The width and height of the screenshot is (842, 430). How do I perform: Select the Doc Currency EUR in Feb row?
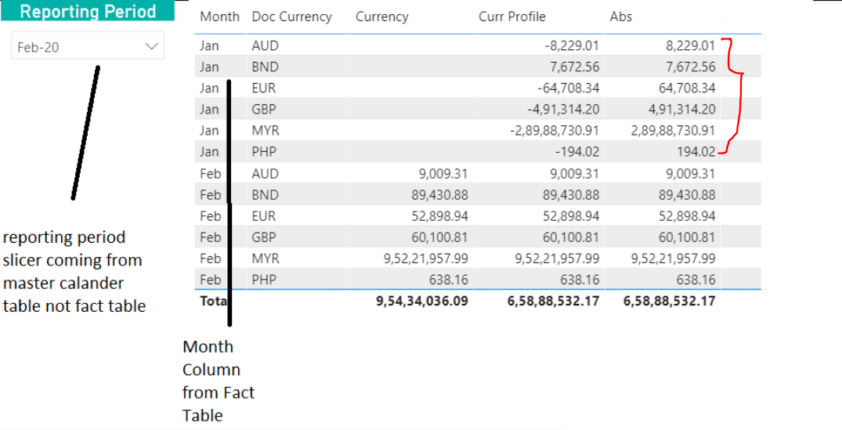[x=264, y=216]
